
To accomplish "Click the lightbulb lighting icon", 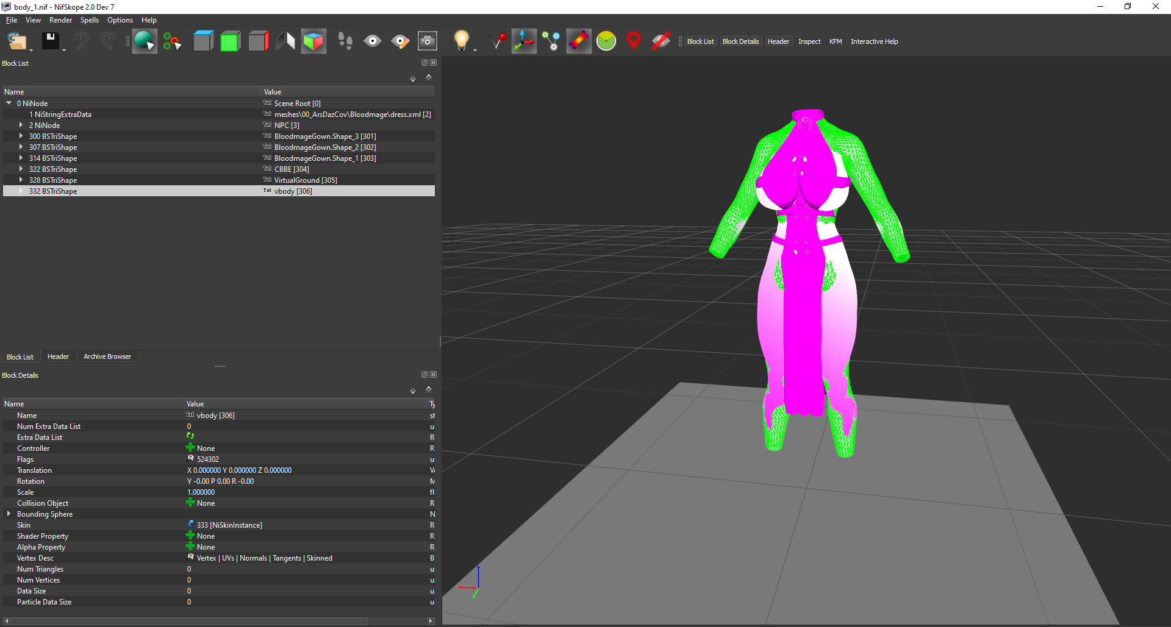I will (462, 41).
